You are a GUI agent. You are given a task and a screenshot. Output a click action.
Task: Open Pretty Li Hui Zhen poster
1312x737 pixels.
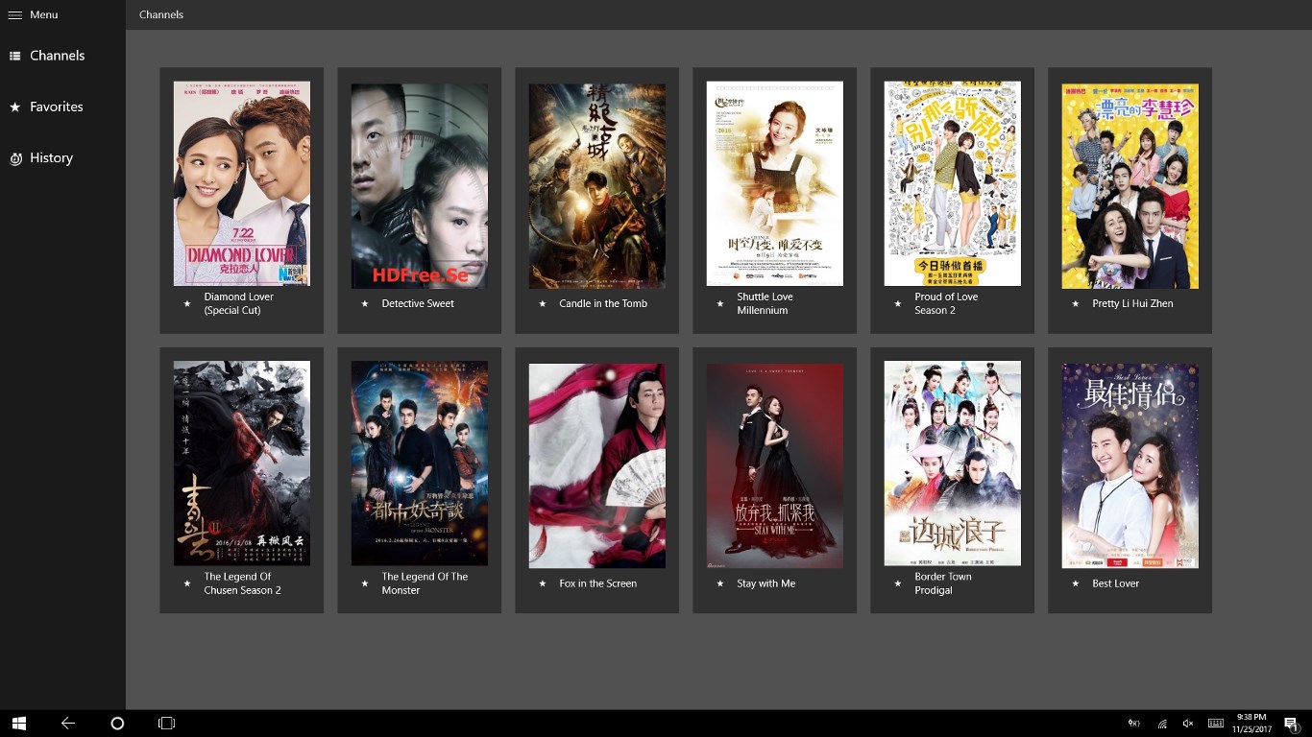pos(1130,186)
